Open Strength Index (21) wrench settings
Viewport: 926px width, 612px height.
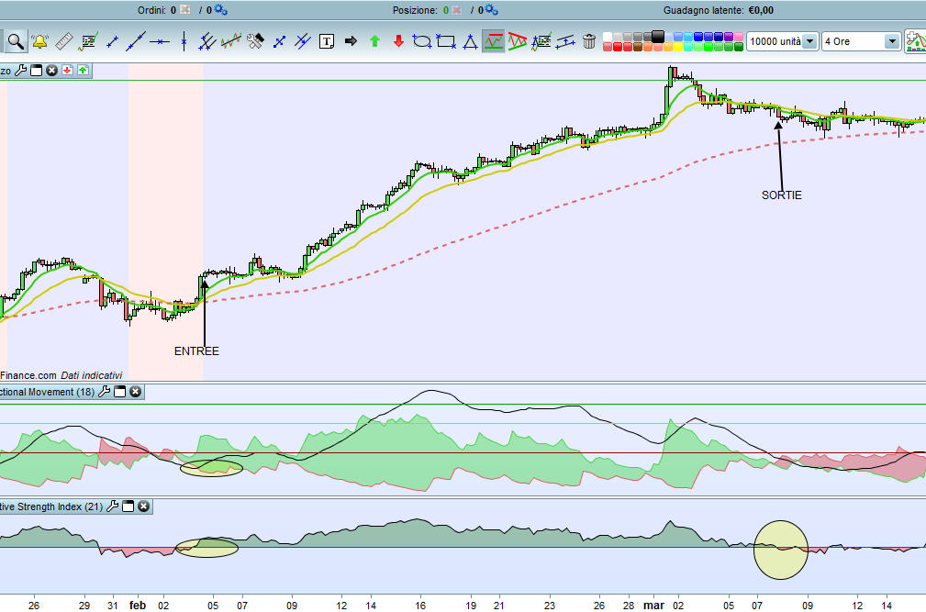(x=113, y=506)
